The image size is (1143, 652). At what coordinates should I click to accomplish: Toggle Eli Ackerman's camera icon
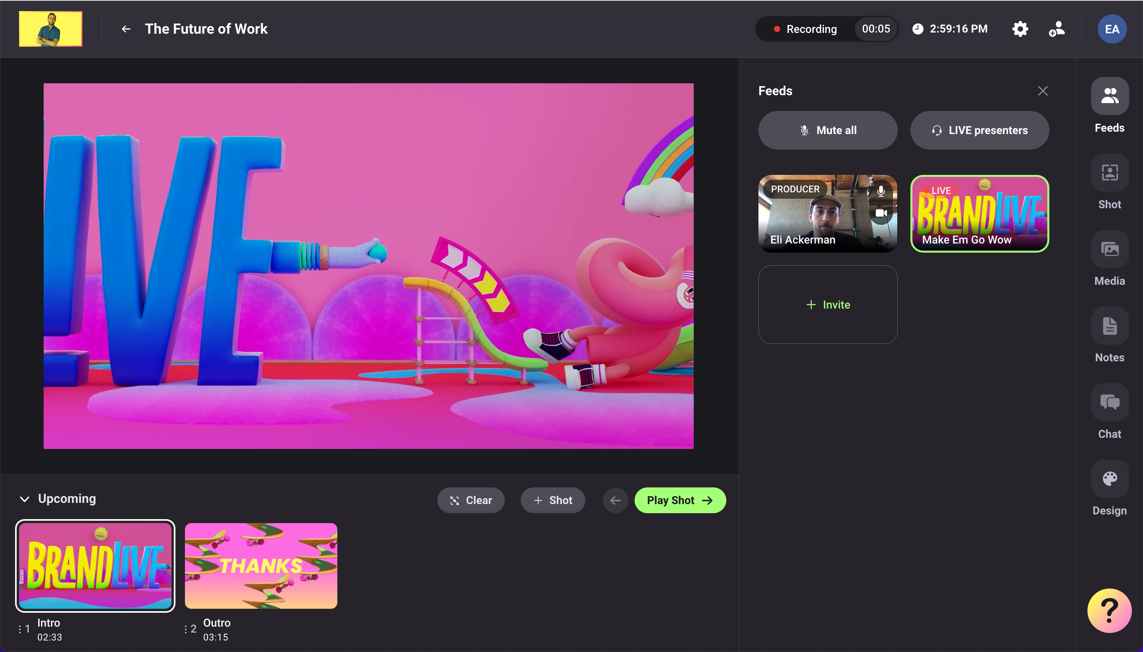pos(881,213)
